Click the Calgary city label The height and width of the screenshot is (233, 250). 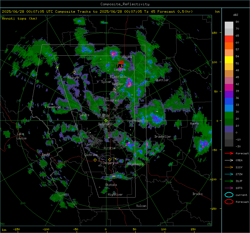(x=108, y=163)
